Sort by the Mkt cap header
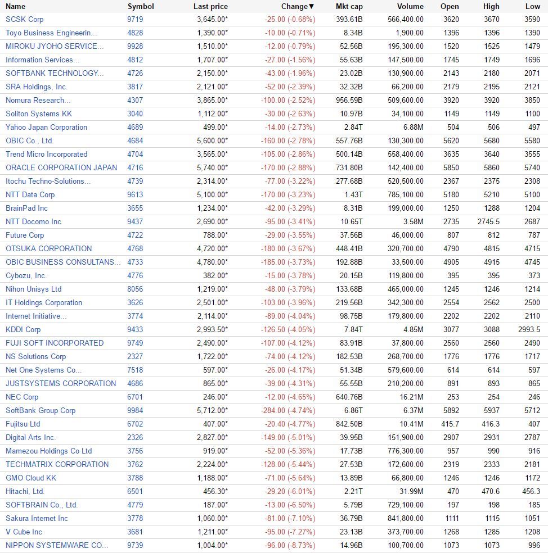The image size is (548, 553). coord(349,6)
